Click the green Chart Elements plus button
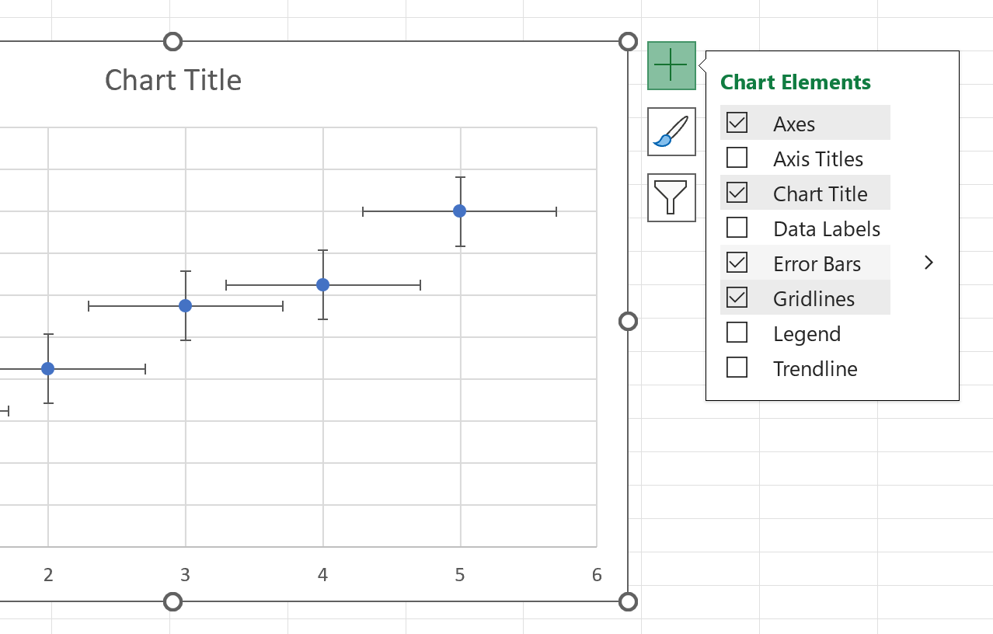 click(x=671, y=66)
